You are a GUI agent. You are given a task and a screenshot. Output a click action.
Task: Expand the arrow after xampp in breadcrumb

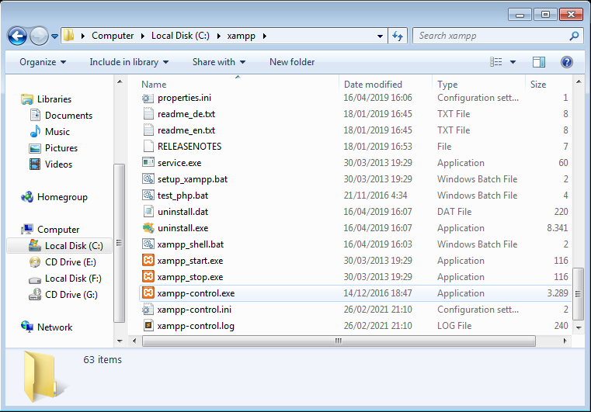(264, 36)
